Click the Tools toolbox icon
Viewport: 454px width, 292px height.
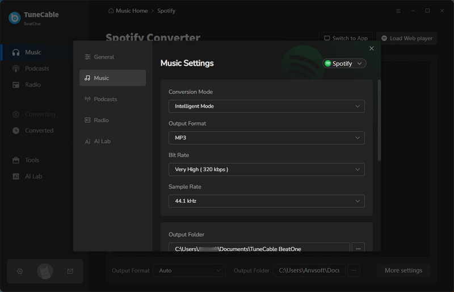pyautogui.click(x=16, y=160)
